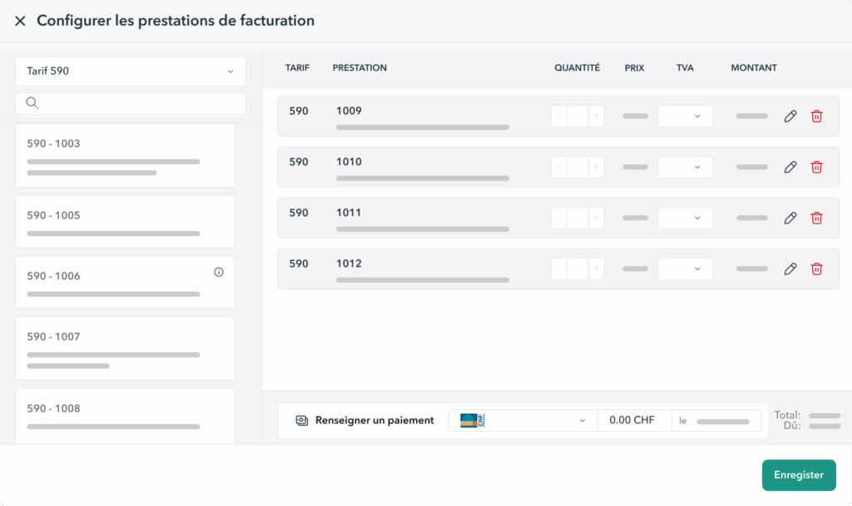This screenshot has width=852, height=506.
Task: Decrease quantity of prestation 1009
Action: tap(558, 116)
